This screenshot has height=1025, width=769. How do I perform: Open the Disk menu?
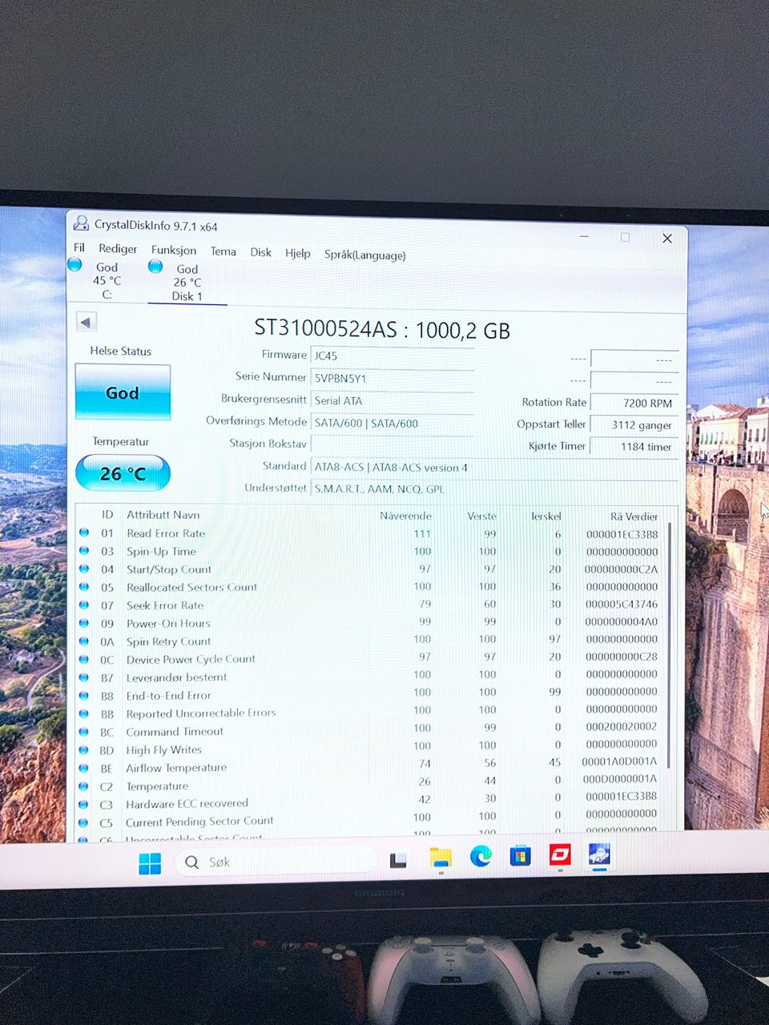[261, 252]
